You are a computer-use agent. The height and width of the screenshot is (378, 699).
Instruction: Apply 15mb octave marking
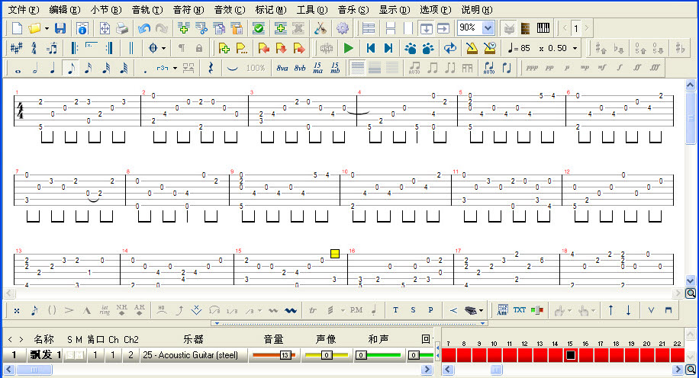335,68
